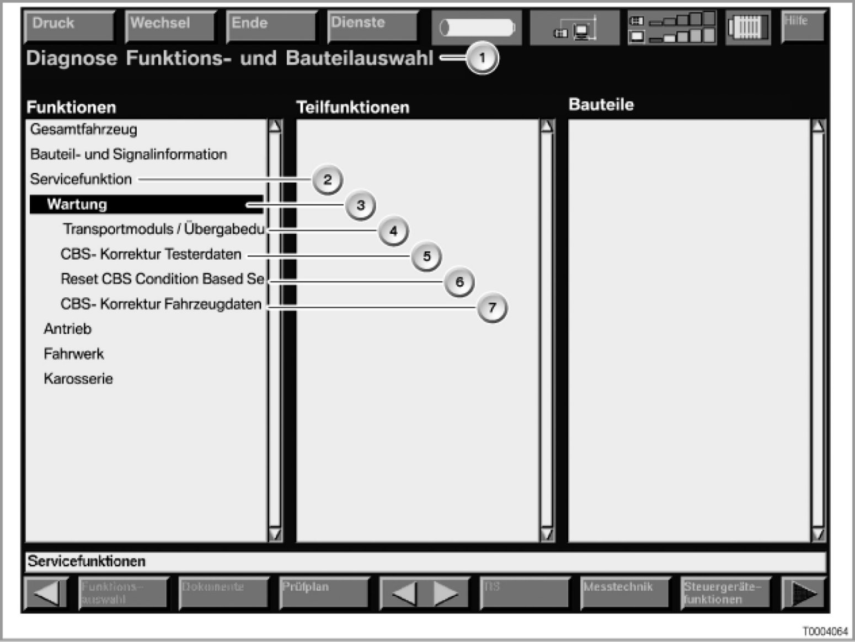Collapse the highlighted Wartung entry

click(x=77, y=205)
